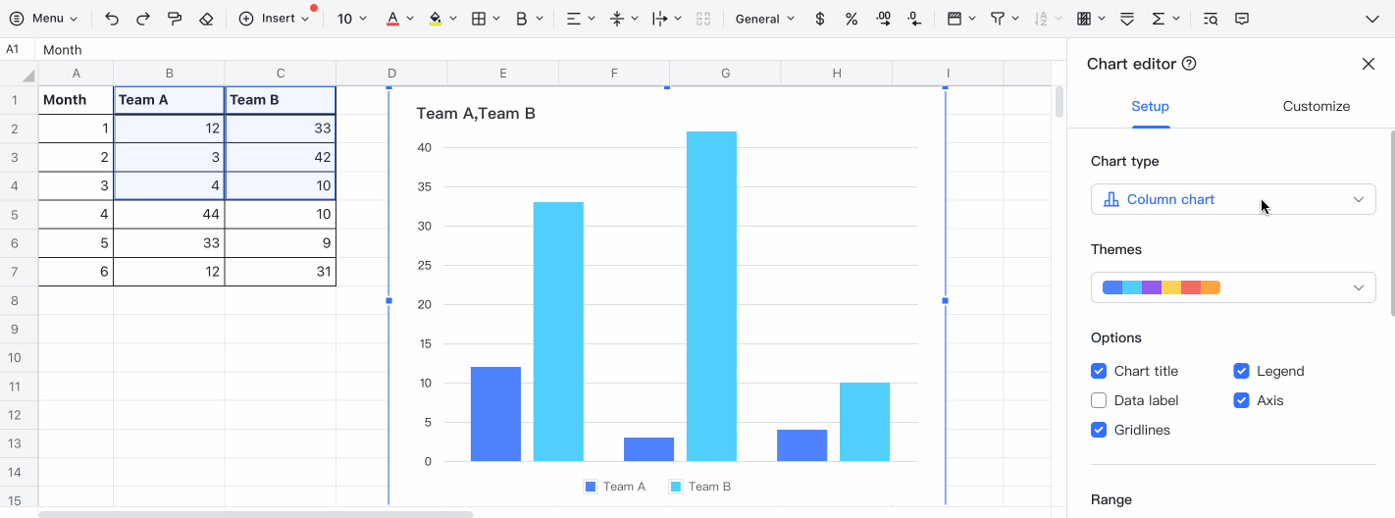Viewport: 1395px width, 518px height.
Task: Increase decimal places
Action: 883,19
